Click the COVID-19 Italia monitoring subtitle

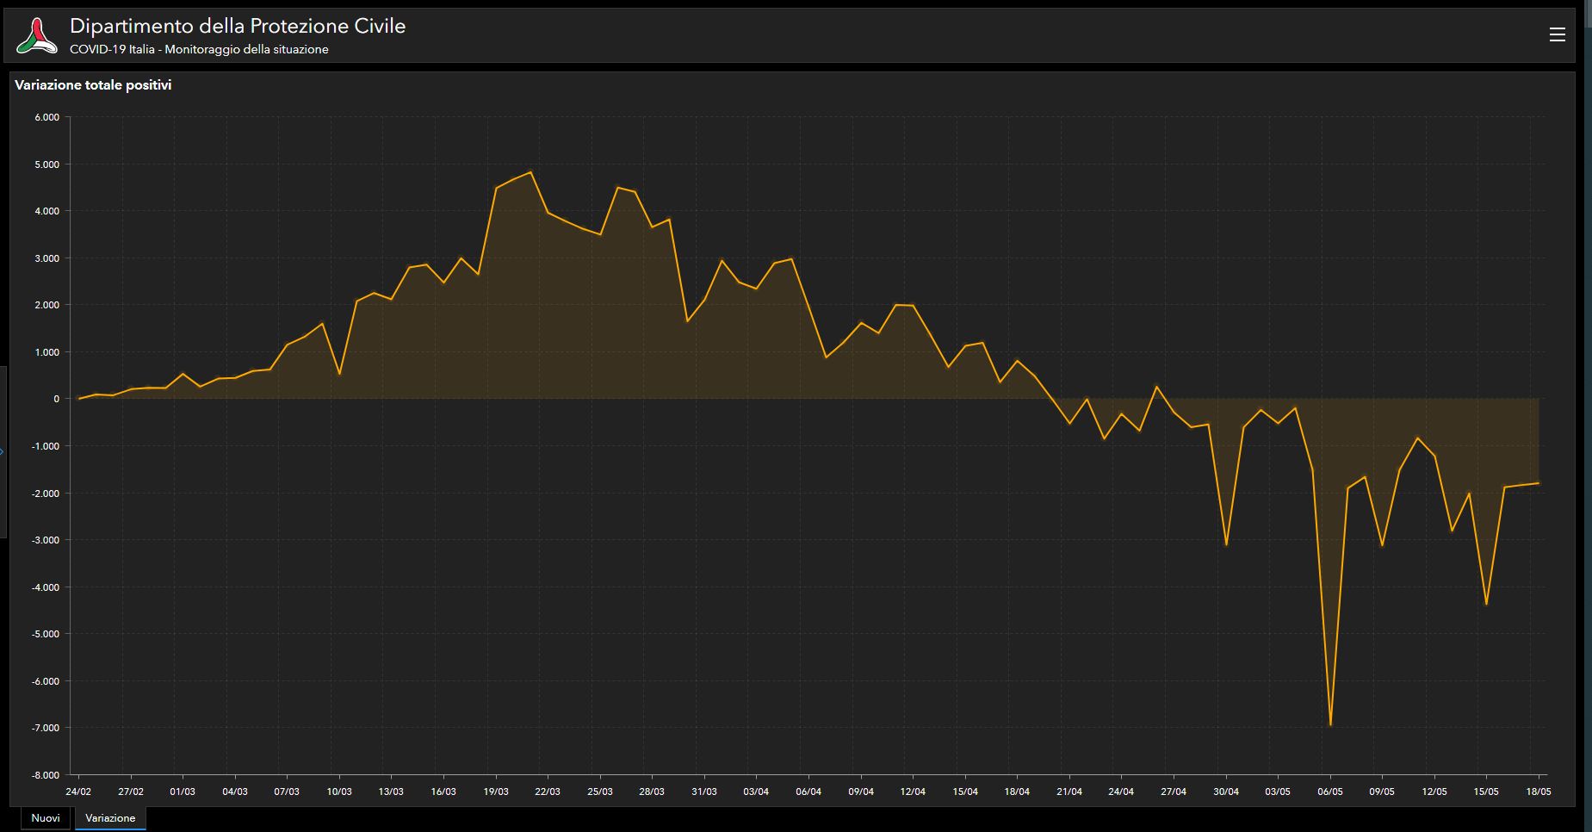tap(199, 50)
